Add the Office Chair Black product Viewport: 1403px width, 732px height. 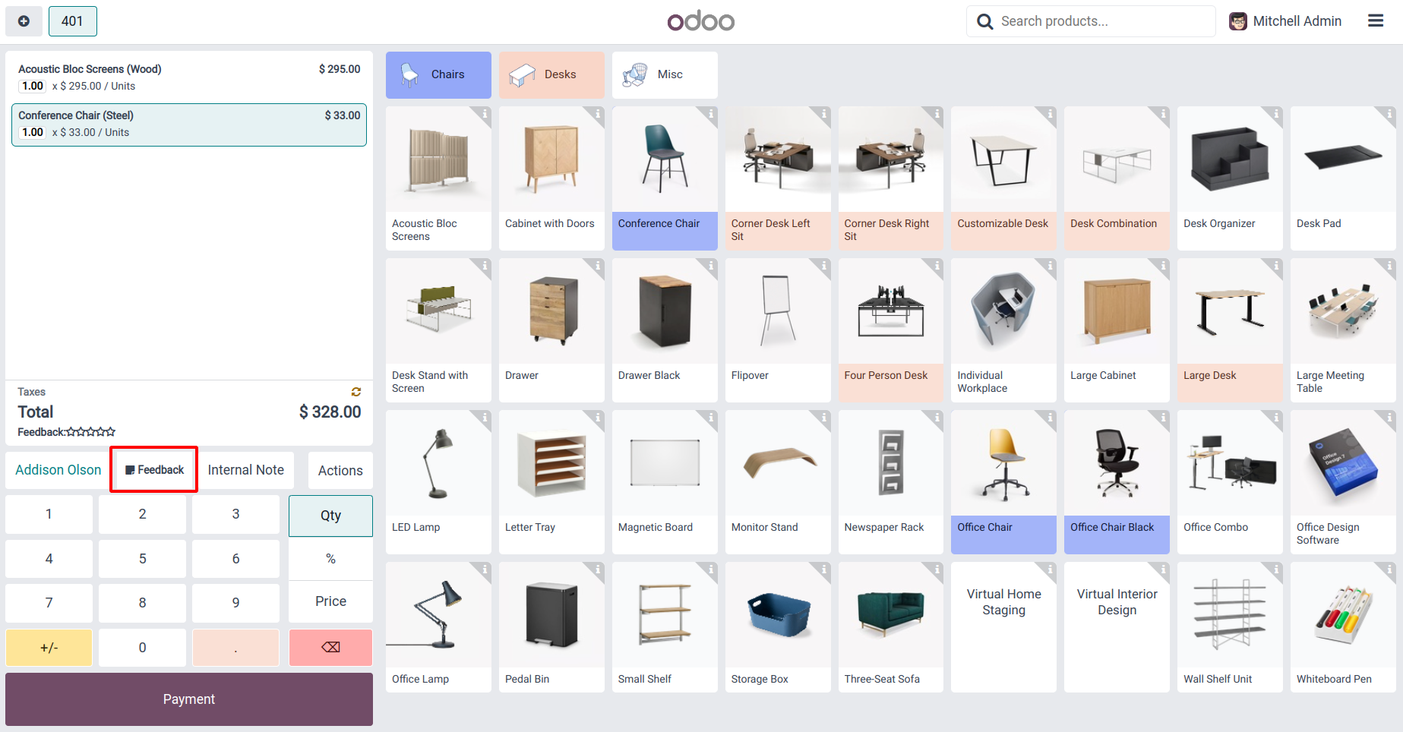pos(1117,482)
